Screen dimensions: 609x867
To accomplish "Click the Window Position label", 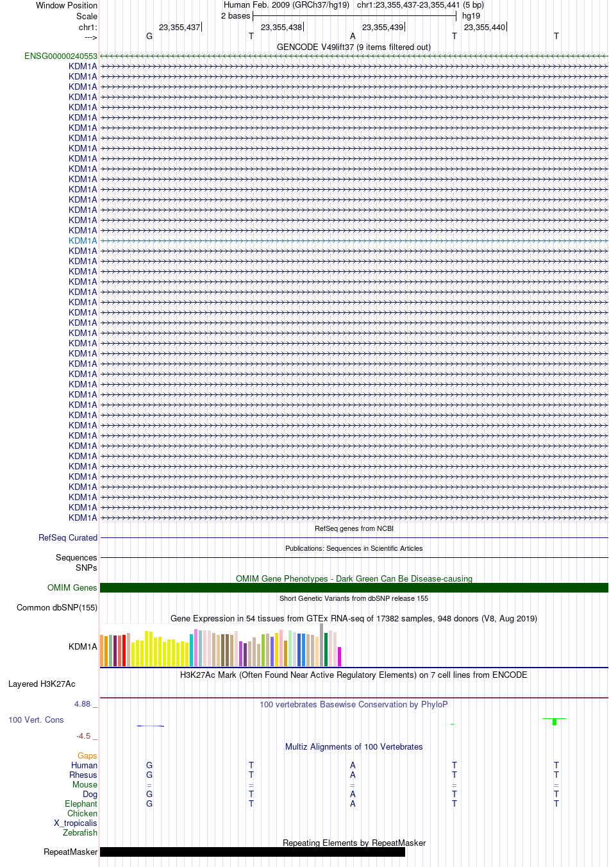I will [67, 6].
